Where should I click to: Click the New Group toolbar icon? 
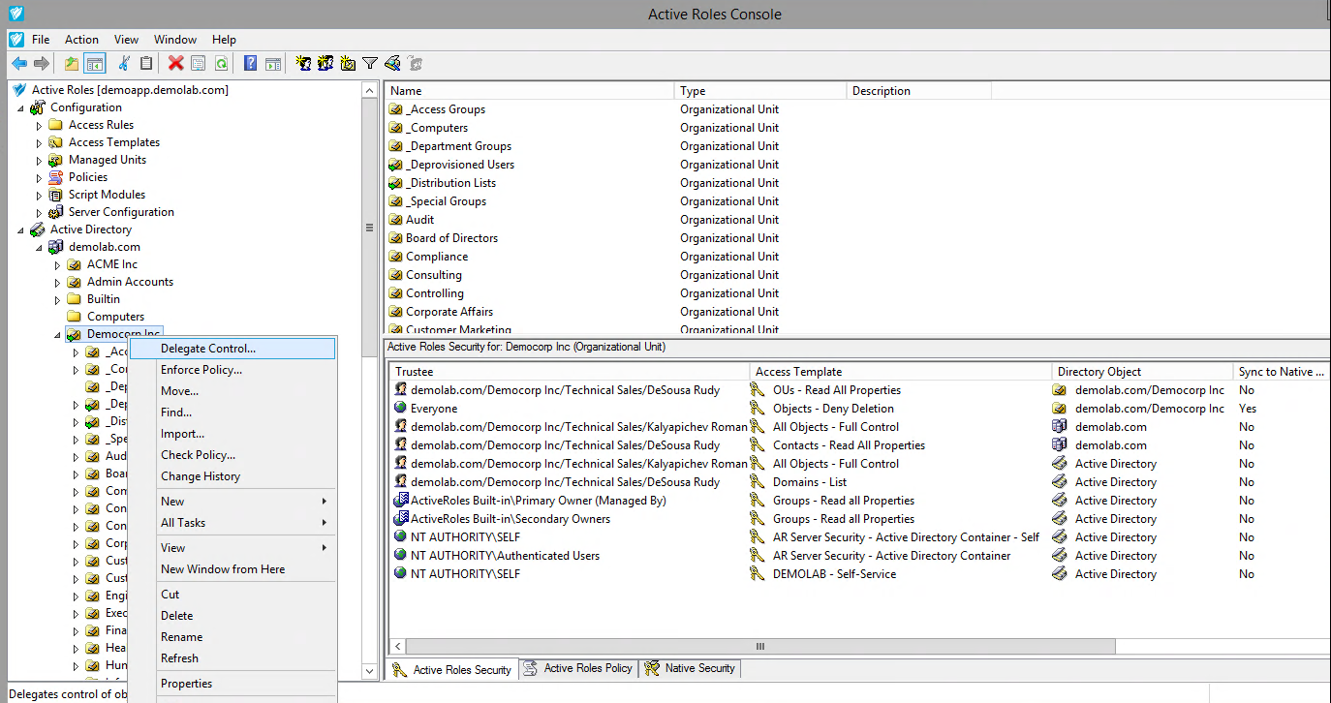pyautogui.click(x=325, y=64)
